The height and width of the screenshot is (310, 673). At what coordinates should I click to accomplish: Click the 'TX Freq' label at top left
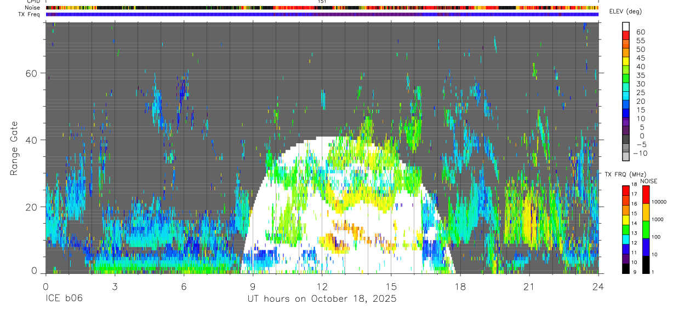[x=30, y=14]
